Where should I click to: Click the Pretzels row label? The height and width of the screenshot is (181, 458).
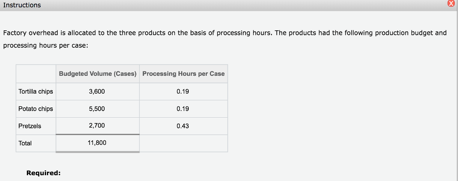tap(30, 126)
